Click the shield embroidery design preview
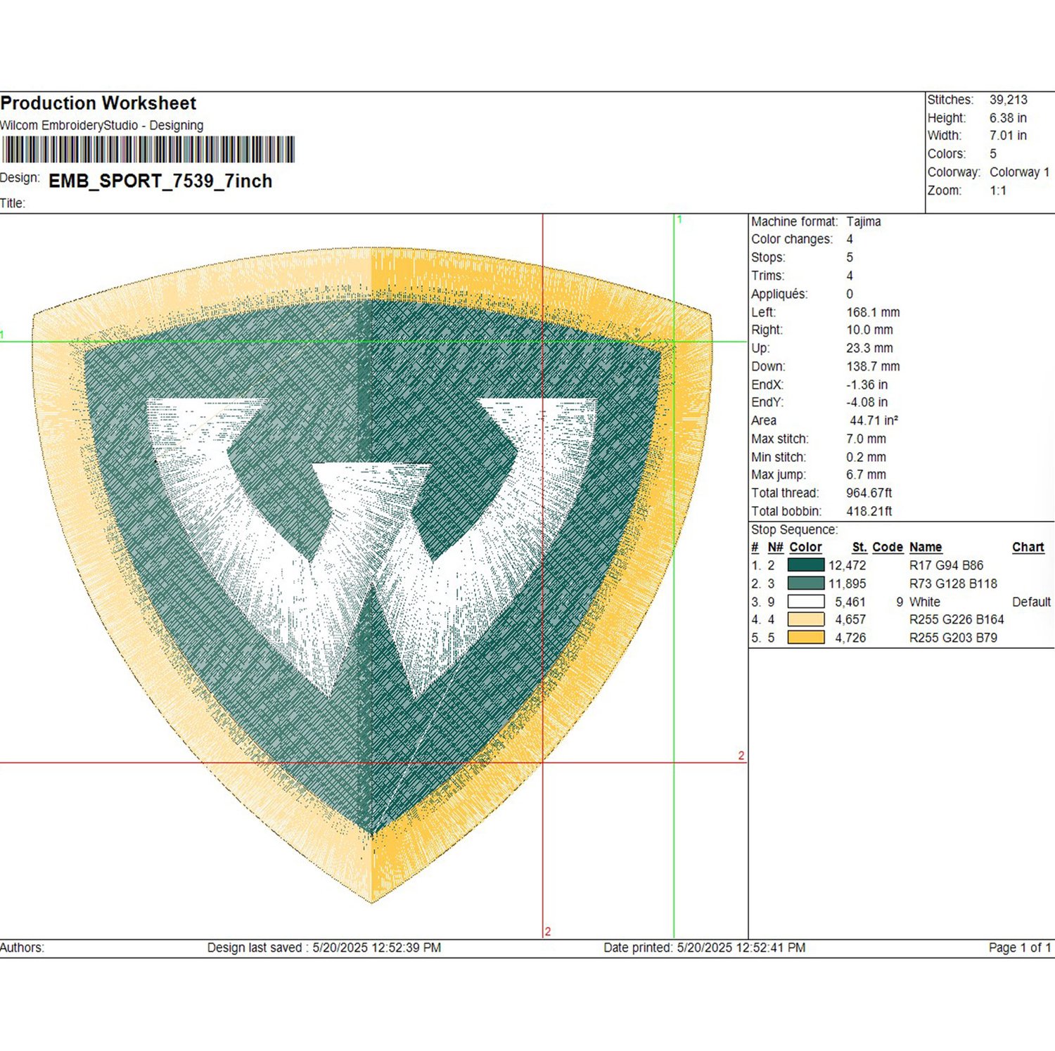The height and width of the screenshot is (1051, 1055). [x=372, y=574]
